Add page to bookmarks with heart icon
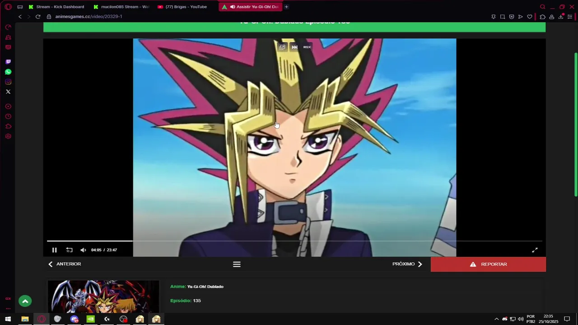Viewport: 578px width, 325px height. 530,17
